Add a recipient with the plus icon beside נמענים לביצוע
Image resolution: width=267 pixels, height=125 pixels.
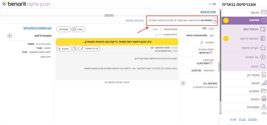tap(10, 36)
